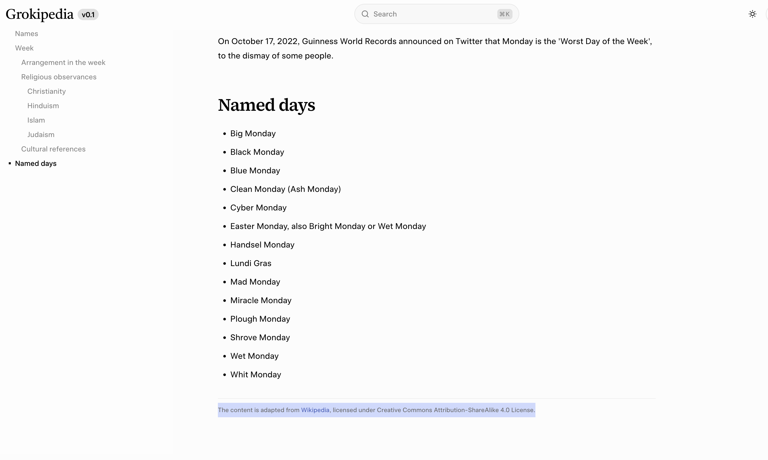Select the active Named days sidebar entry
Viewport: 768px width, 460px height.
pos(36,163)
